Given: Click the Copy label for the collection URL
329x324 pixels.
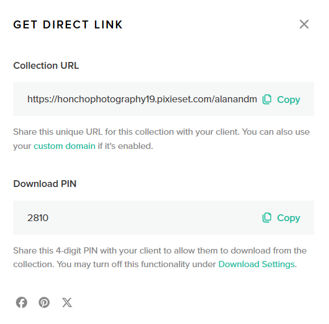Looking at the screenshot, I should (x=289, y=99).
